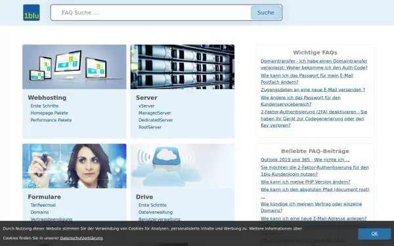
Task: Open RootServer link
Action: (150, 127)
